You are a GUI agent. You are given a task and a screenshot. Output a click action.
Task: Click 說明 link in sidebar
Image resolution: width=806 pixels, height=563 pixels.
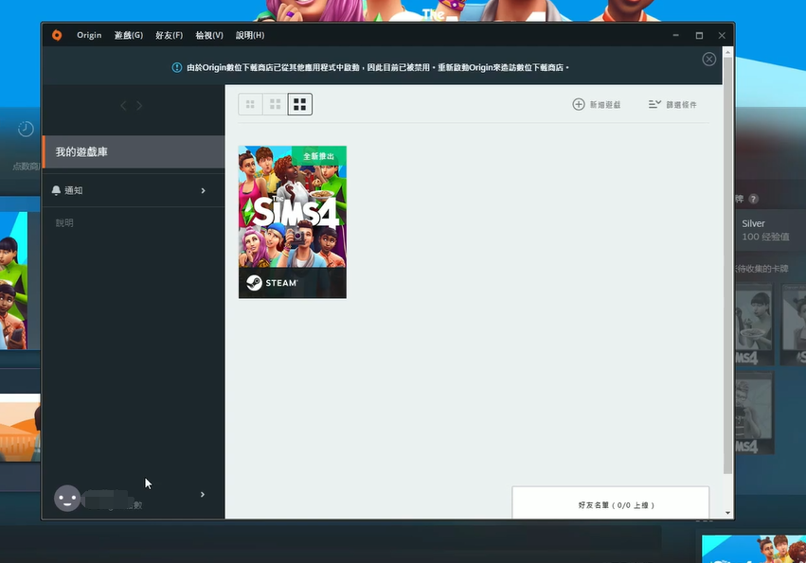pyautogui.click(x=64, y=223)
